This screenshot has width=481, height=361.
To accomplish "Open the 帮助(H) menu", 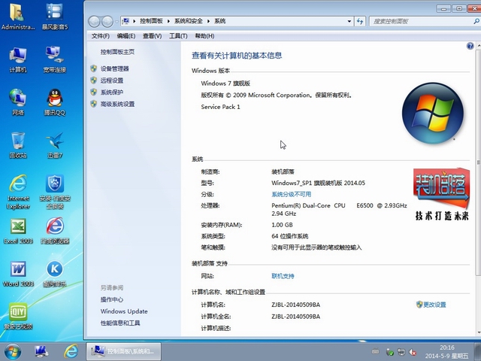I will tap(204, 36).
